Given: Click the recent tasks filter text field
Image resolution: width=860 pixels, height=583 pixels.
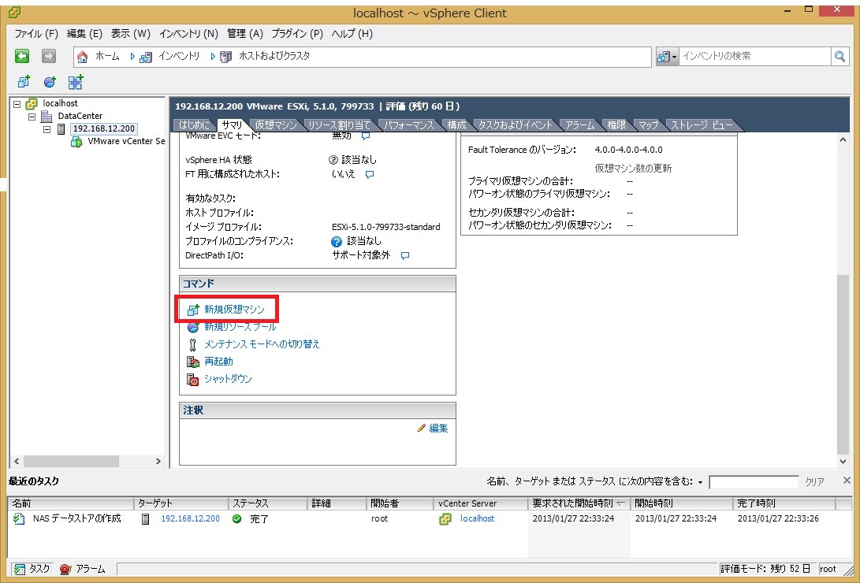Looking at the screenshot, I should [754, 482].
